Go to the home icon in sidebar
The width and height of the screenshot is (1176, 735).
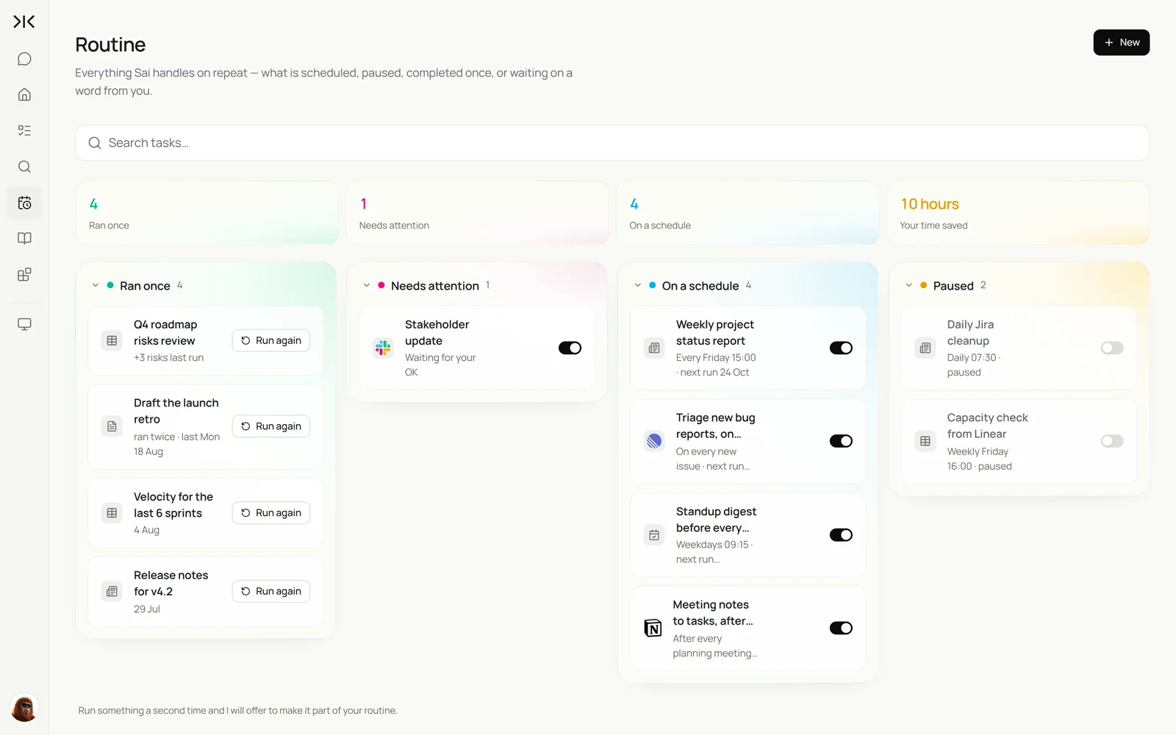[x=24, y=94]
